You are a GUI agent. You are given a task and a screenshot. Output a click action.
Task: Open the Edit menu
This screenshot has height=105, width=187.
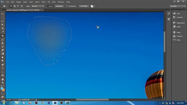pos(13,2)
